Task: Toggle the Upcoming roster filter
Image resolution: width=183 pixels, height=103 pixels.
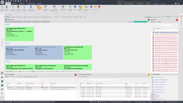Action: [9, 22]
